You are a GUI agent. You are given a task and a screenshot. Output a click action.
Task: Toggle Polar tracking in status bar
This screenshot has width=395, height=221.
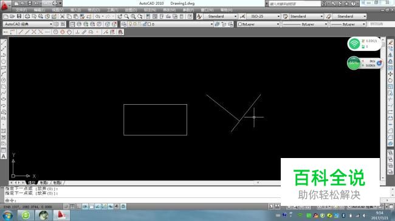(85, 206)
